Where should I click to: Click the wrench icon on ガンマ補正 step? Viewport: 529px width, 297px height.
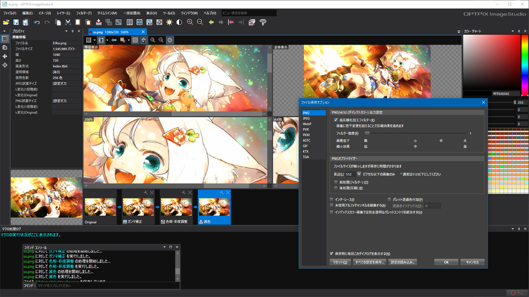coord(144,193)
